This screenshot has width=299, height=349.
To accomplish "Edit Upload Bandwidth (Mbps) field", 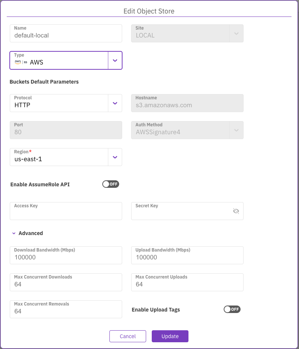I will click(187, 258).
